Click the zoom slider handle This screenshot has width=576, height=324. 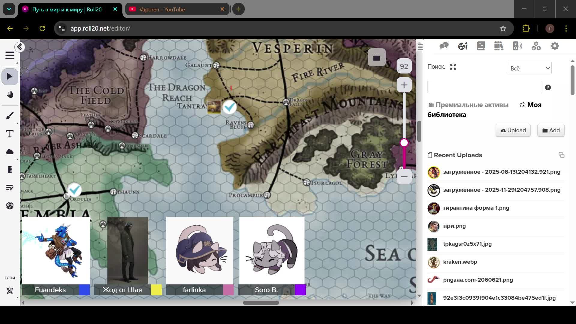click(404, 143)
